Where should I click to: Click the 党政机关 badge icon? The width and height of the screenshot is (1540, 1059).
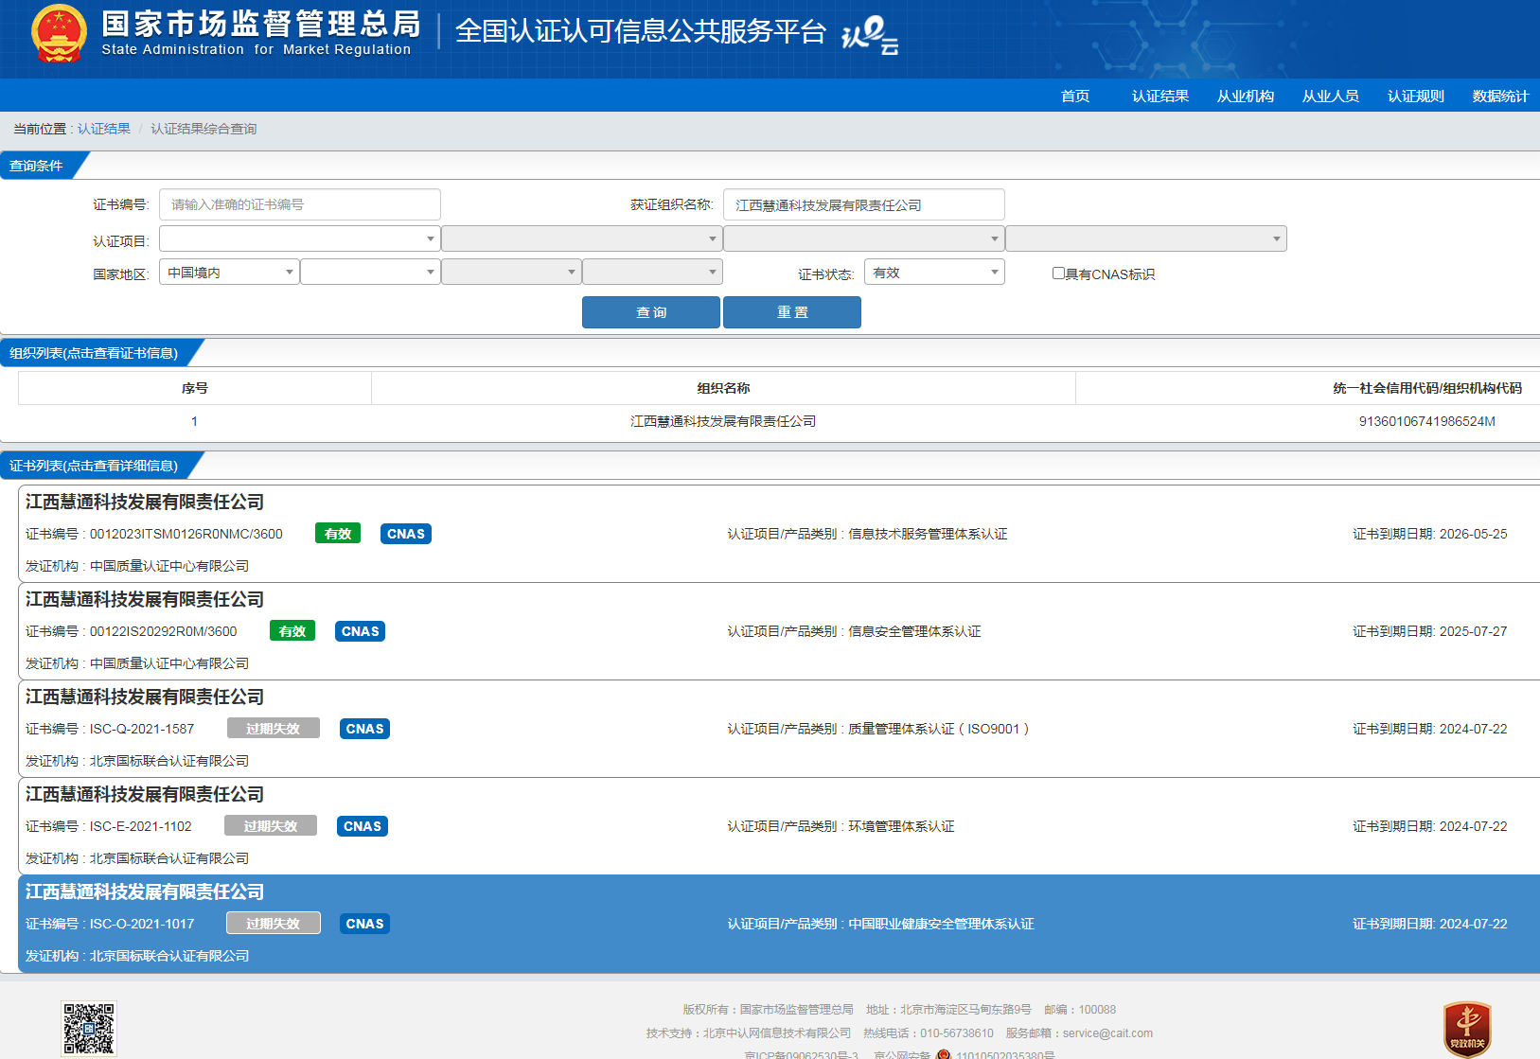coord(1467,1030)
